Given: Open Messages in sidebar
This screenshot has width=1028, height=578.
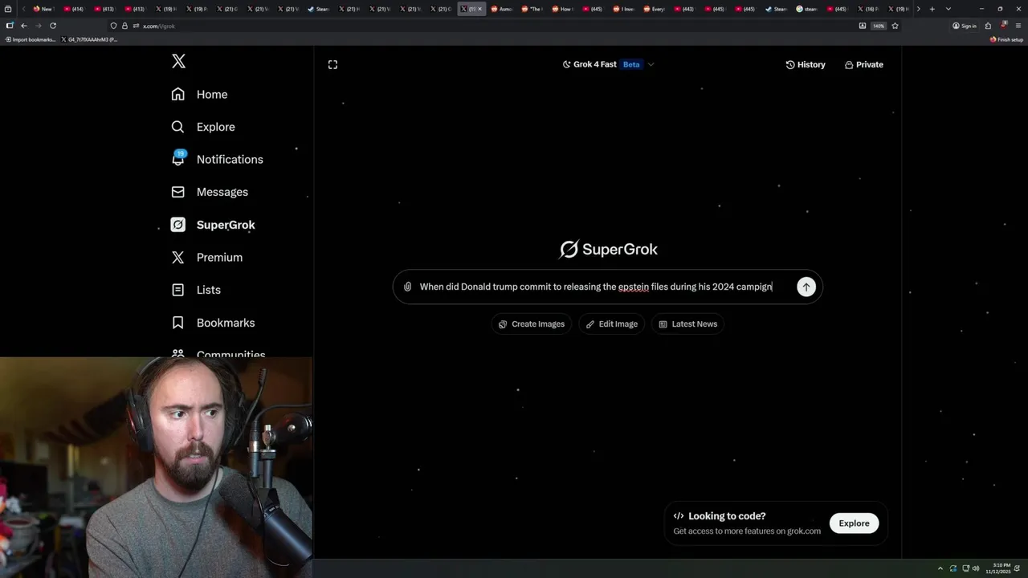Looking at the screenshot, I should coord(210,192).
